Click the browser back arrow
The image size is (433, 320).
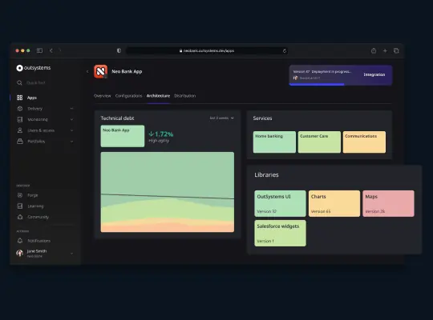51,50
